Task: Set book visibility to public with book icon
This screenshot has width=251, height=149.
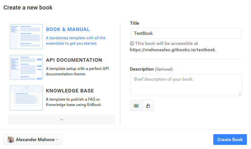Action: pos(136,106)
